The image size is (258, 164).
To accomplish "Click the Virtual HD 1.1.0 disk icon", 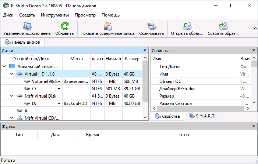I will [x=20, y=74].
